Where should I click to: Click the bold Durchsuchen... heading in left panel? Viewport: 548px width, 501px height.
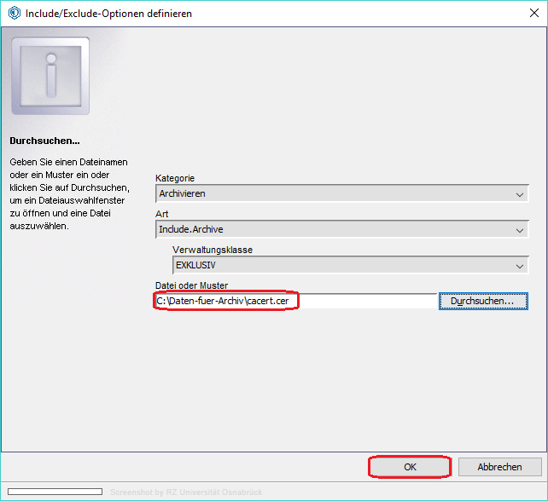[x=44, y=140]
